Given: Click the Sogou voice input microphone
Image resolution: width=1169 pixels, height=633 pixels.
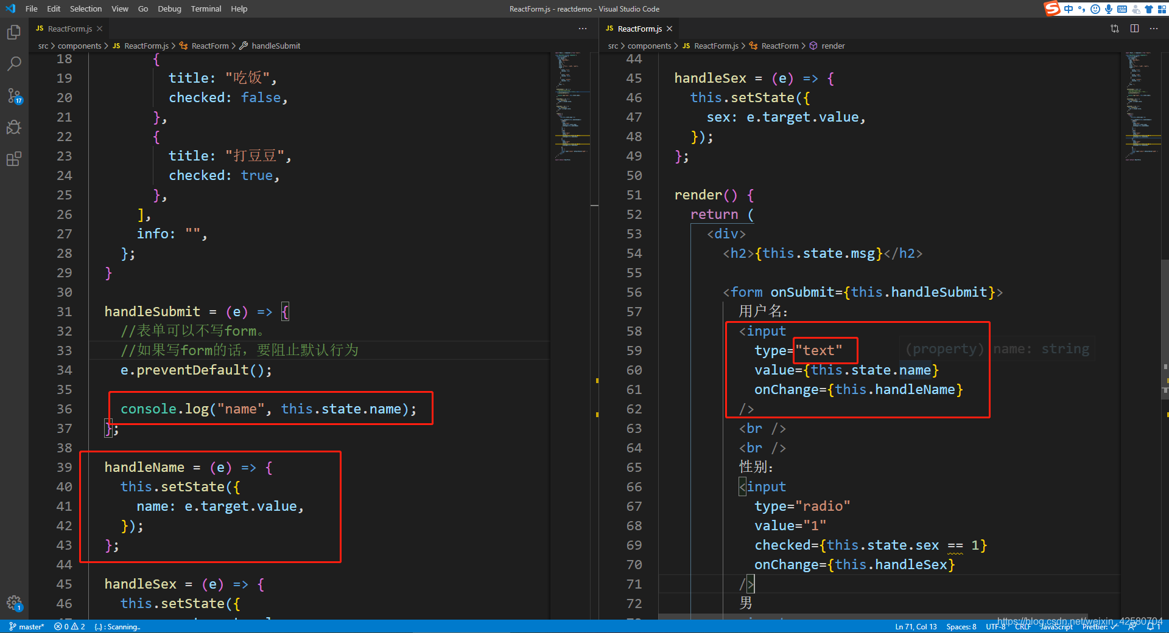Looking at the screenshot, I should coord(1109,9).
